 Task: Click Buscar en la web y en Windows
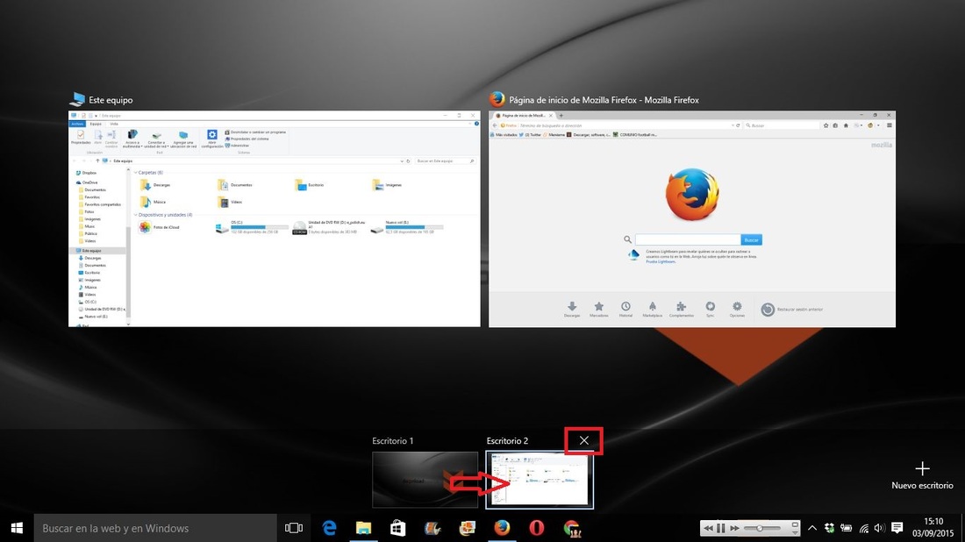click(155, 528)
